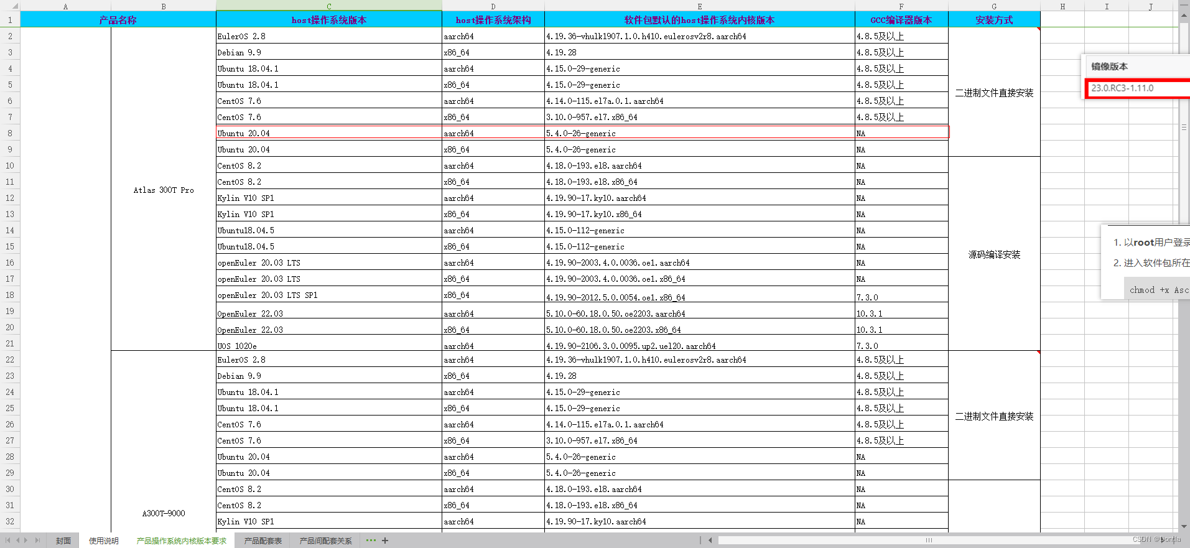Open the 封面 sheet tab
1190x548 pixels.
(x=63, y=541)
